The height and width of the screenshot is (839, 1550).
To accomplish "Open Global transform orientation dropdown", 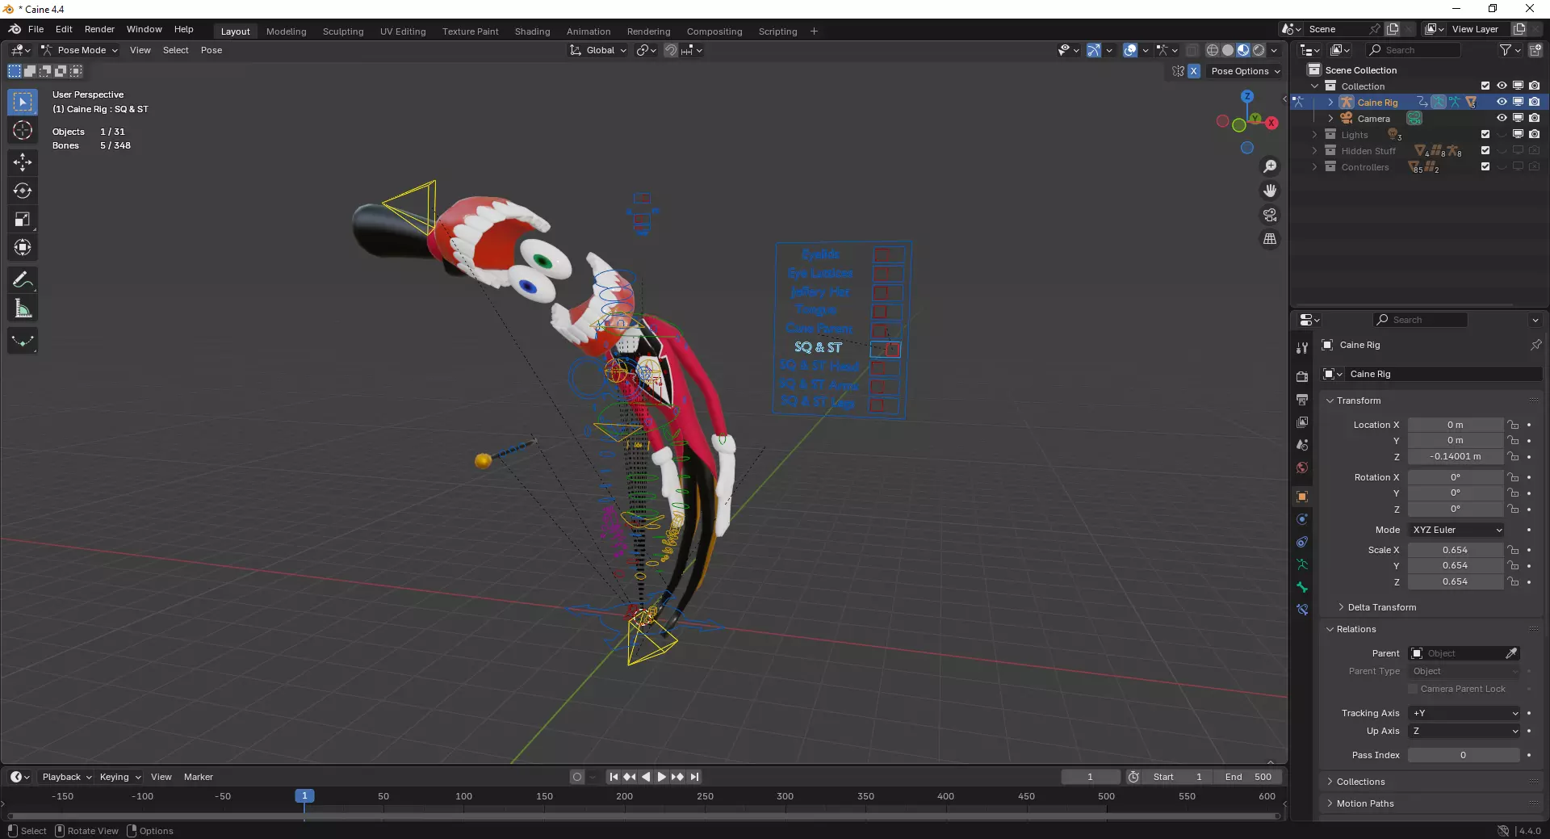I will (598, 50).
